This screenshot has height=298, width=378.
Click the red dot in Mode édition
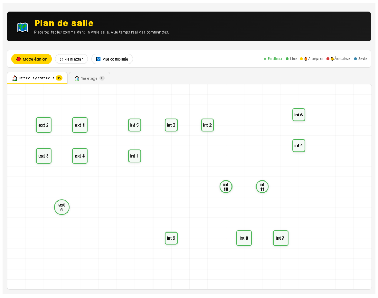(18, 59)
